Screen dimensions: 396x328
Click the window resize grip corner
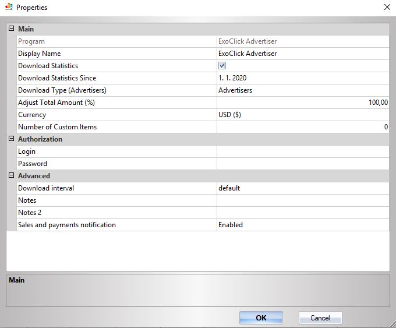(393, 324)
